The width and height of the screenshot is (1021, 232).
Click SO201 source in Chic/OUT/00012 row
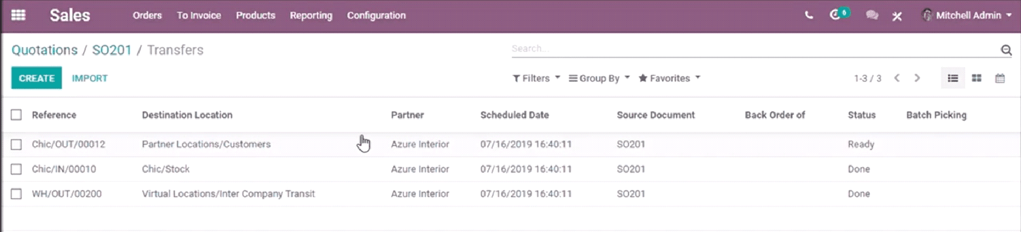click(x=631, y=144)
